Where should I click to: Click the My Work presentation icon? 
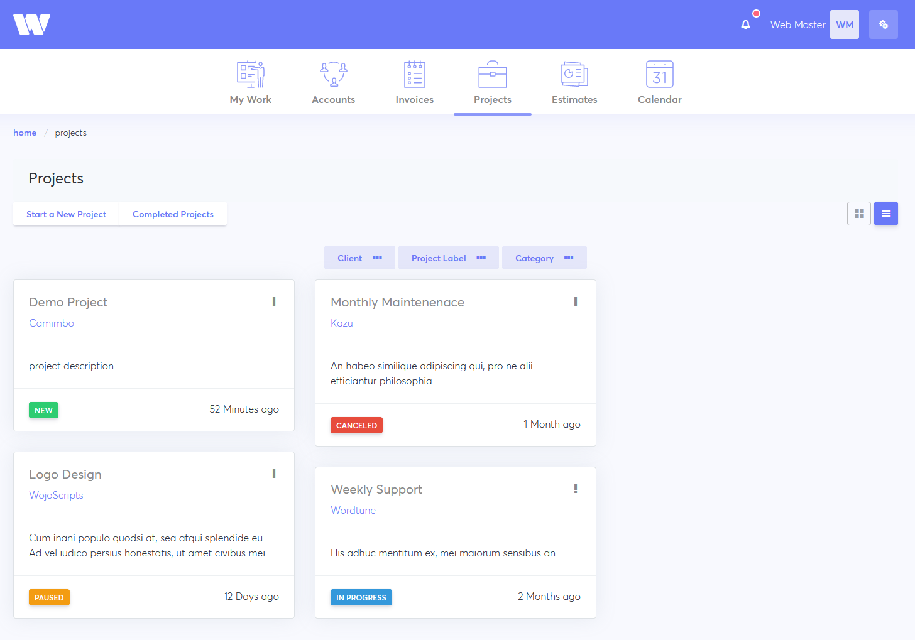click(x=251, y=74)
